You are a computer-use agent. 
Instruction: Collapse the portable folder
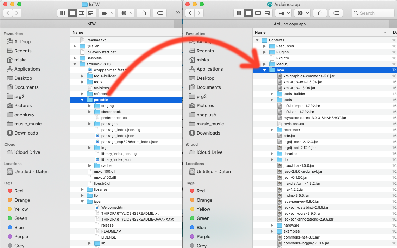(x=82, y=100)
